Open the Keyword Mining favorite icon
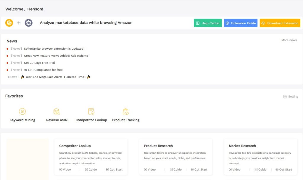 click(22, 111)
